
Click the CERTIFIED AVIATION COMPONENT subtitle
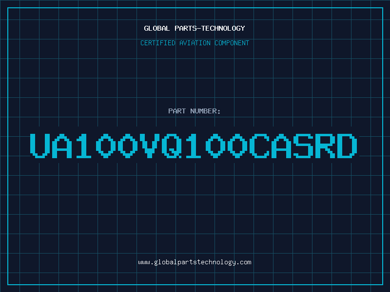pos(195,43)
